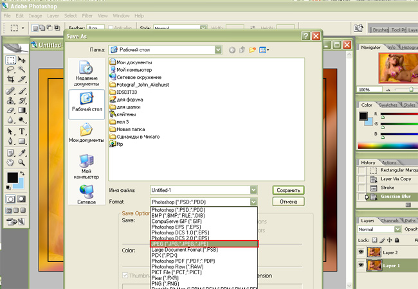Viewport: 418px width, 289px height.
Task: Open the Папка location dropdown
Action: coord(218,49)
